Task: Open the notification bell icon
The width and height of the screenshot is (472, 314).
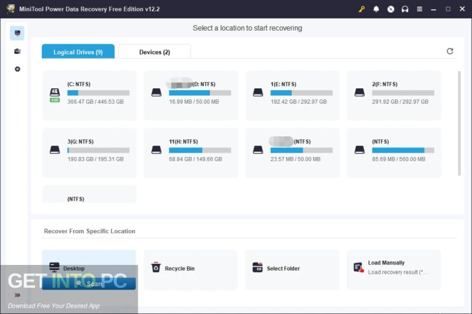Action: point(376,9)
